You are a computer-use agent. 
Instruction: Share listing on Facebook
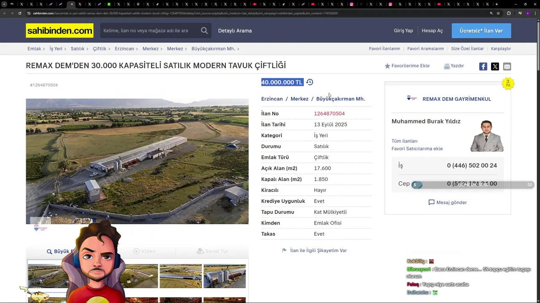(483, 66)
